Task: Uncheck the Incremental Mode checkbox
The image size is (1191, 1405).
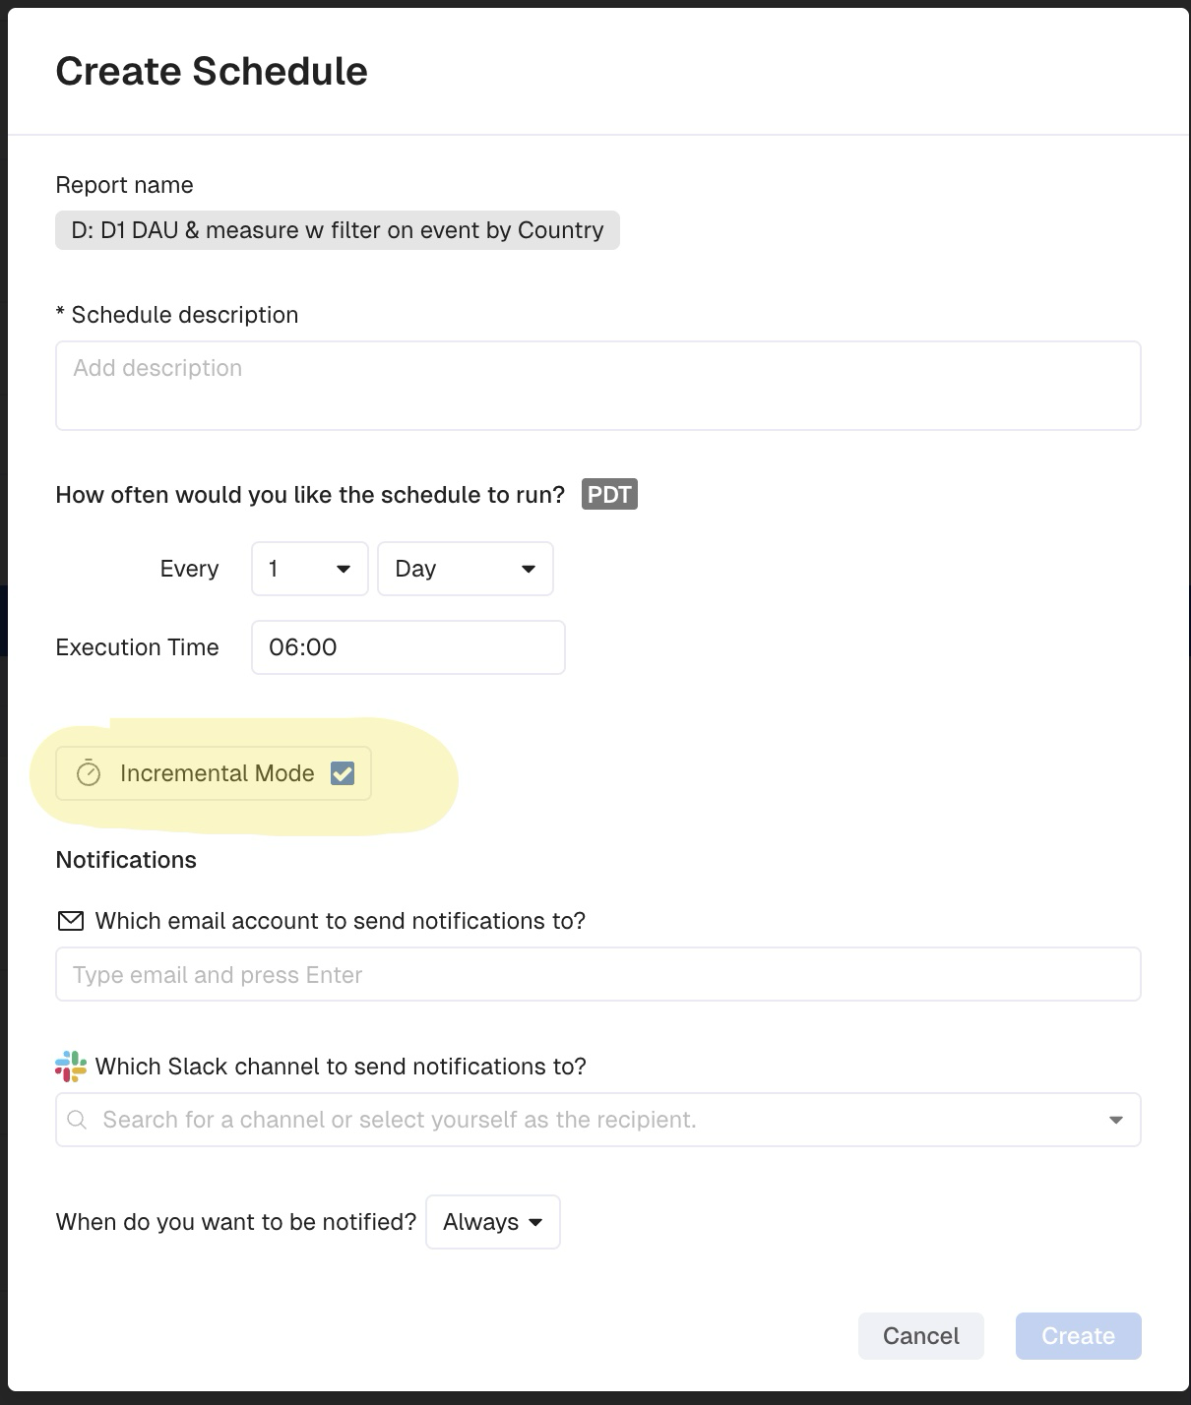Action: pyautogui.click(x=343, y=773)
